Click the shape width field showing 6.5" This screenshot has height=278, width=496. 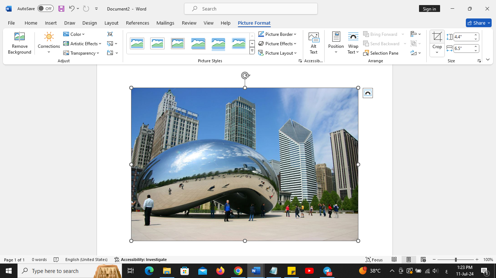pyautogui.click(x=463, y=48)
